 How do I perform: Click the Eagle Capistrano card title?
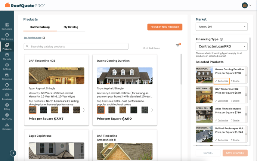click(x=40, y=136)
